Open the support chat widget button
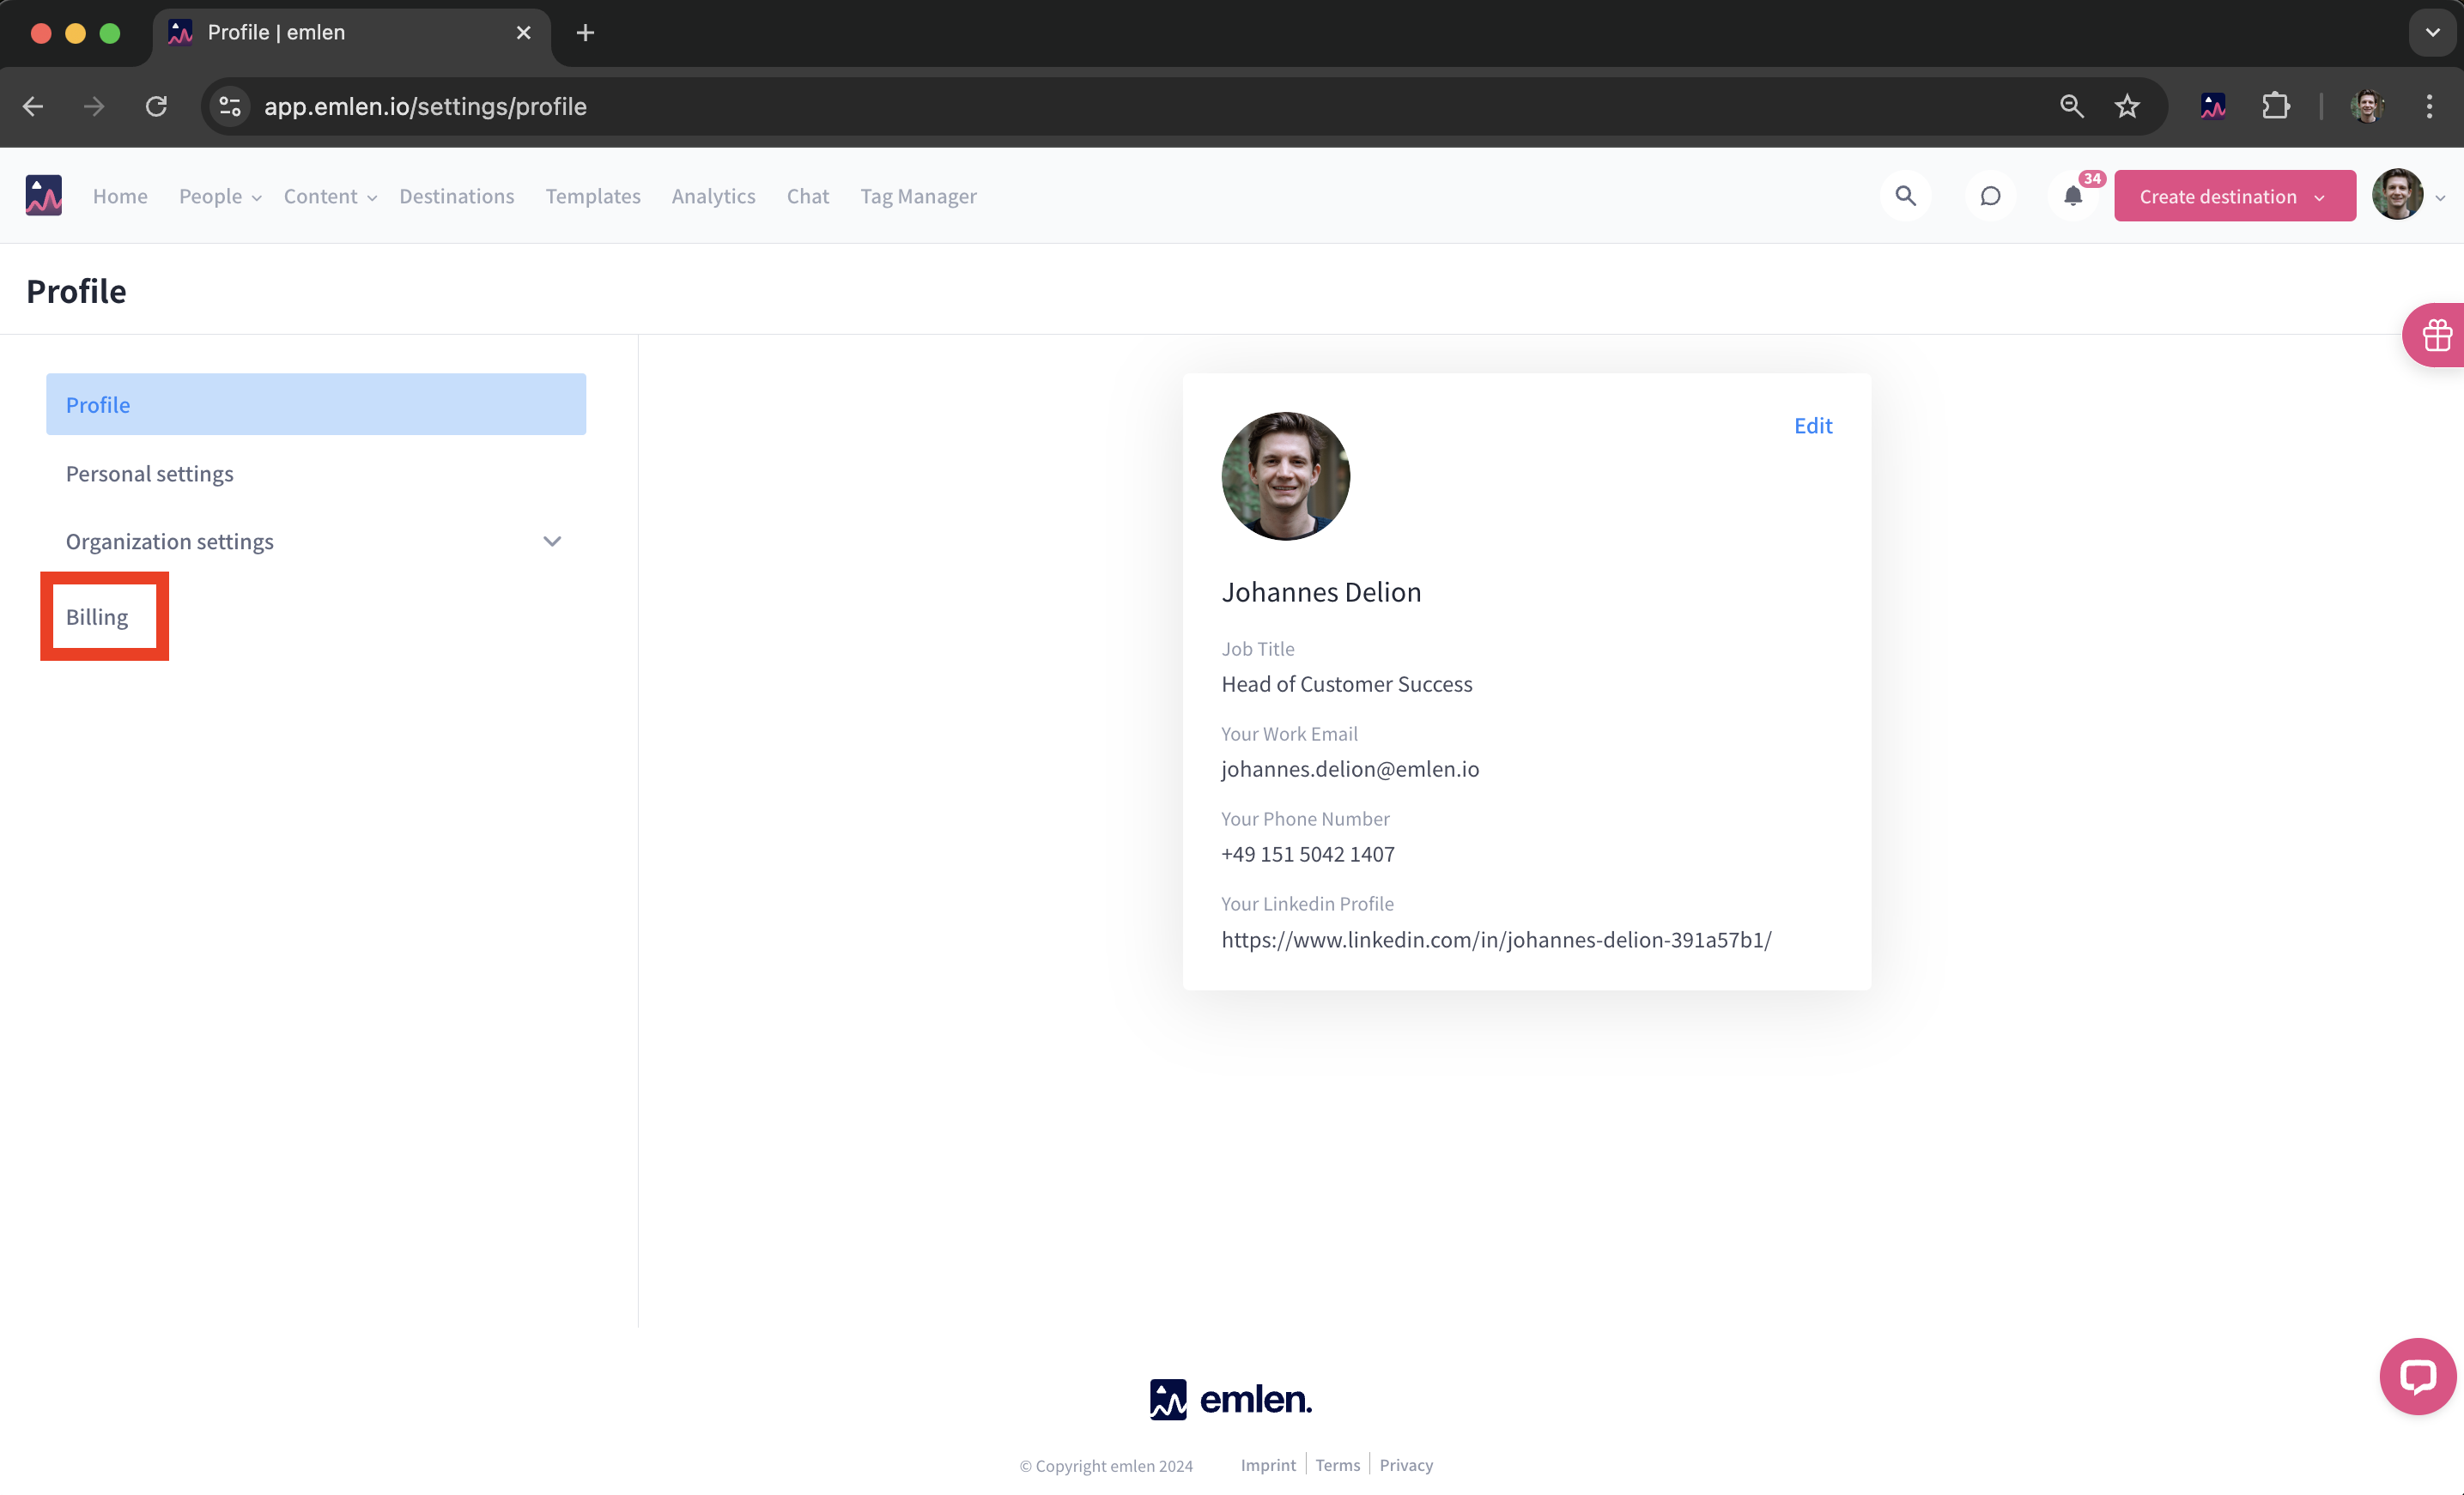The image size is (2464, 1495). [x=2417, y=1376]
